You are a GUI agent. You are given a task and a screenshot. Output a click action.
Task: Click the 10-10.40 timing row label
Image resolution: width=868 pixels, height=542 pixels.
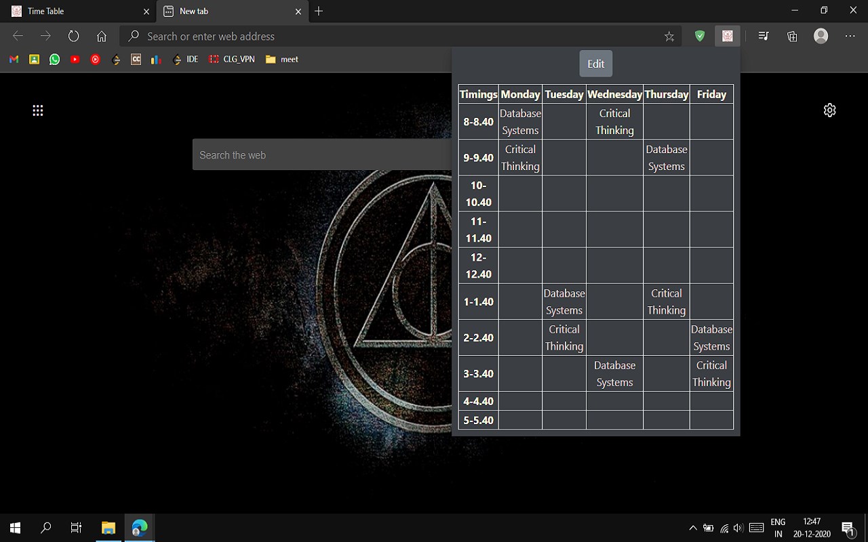coord(479,194)
